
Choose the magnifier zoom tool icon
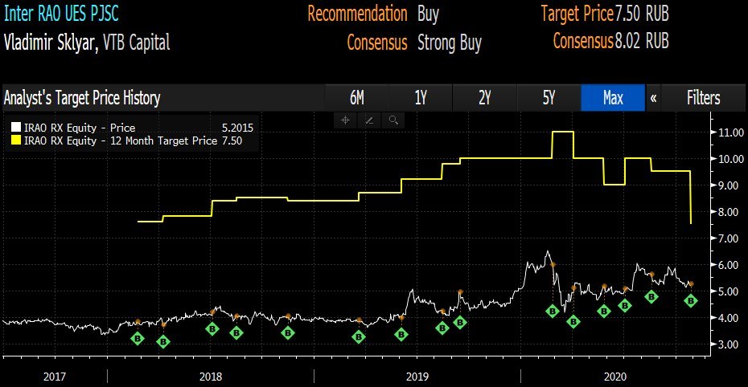click(x=393, y=120)
